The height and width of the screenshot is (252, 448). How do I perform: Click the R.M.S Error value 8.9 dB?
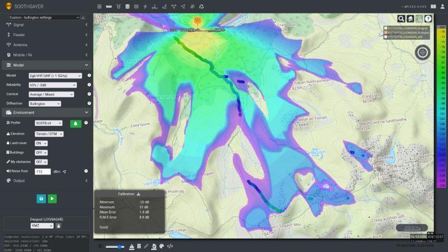(144, 218)
